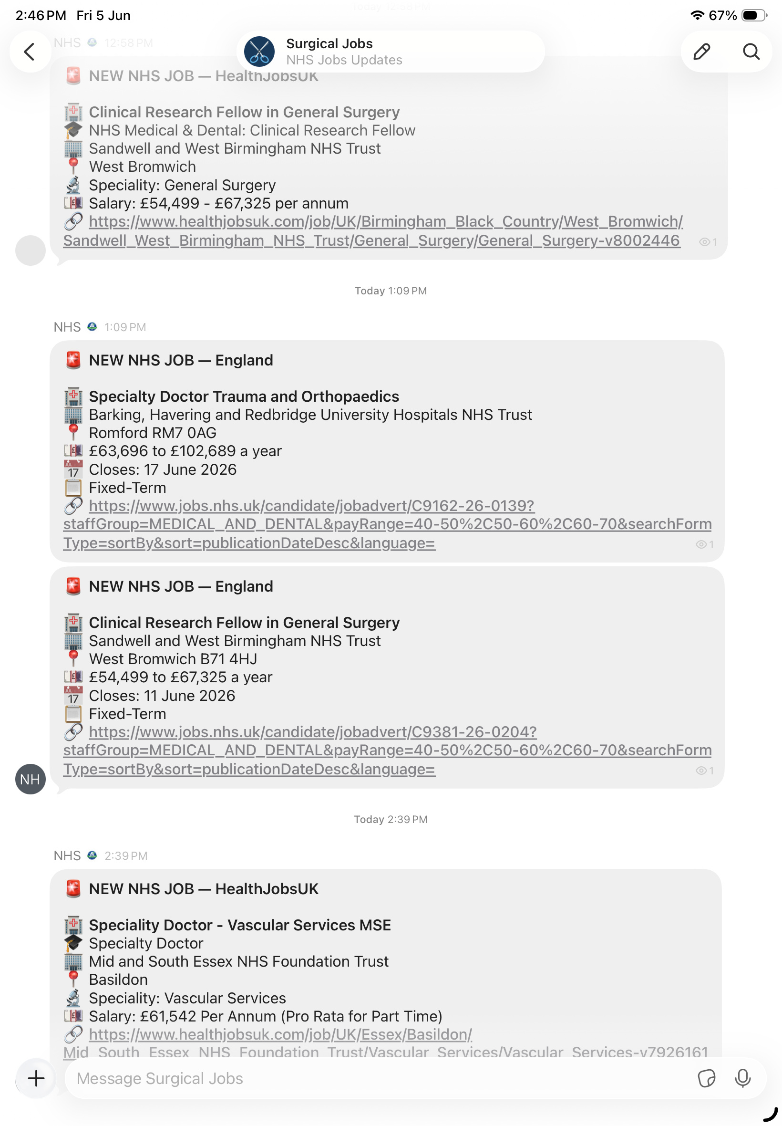The height and width of the screenshot is (1126, 782).
Task: Tap the NHS verified badge at 1:09 PM
Action: [x=92, y=326]
